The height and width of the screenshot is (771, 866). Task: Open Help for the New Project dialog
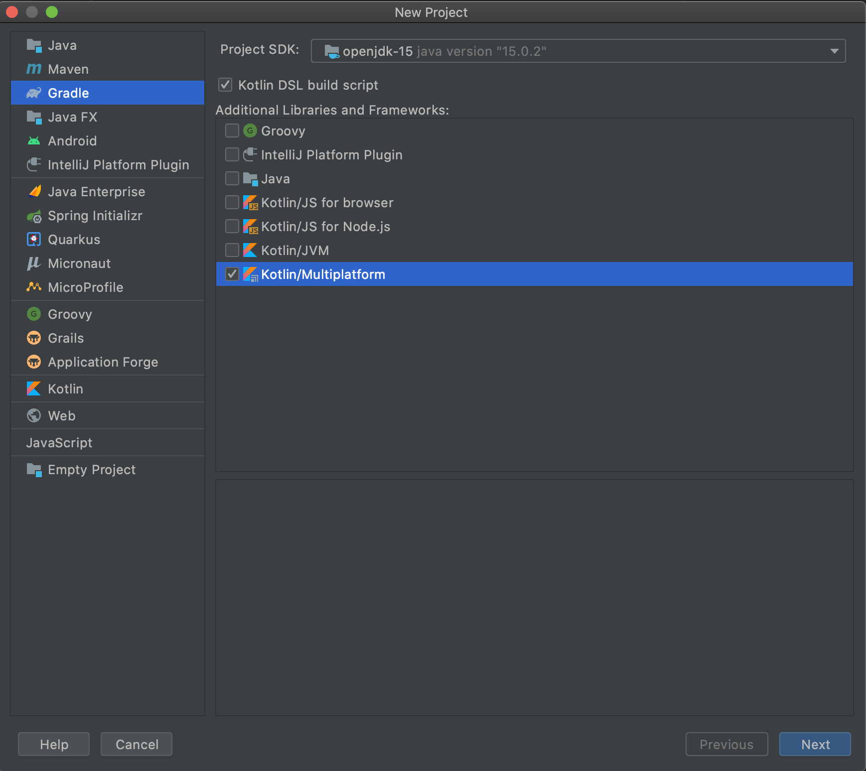(x=54, y=744)
